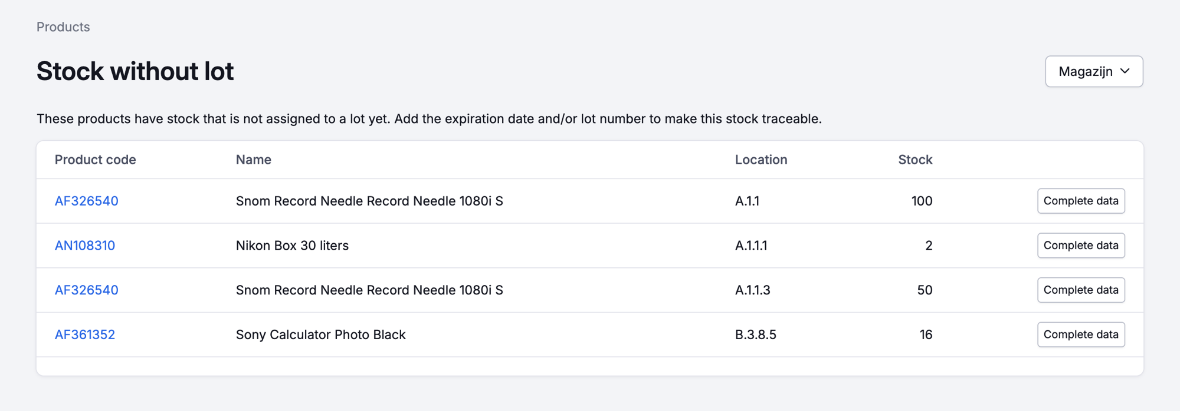The image size is (1180, 411).
Task: Select the Nikon Box 30 liters name
Action: click(292, 246)
